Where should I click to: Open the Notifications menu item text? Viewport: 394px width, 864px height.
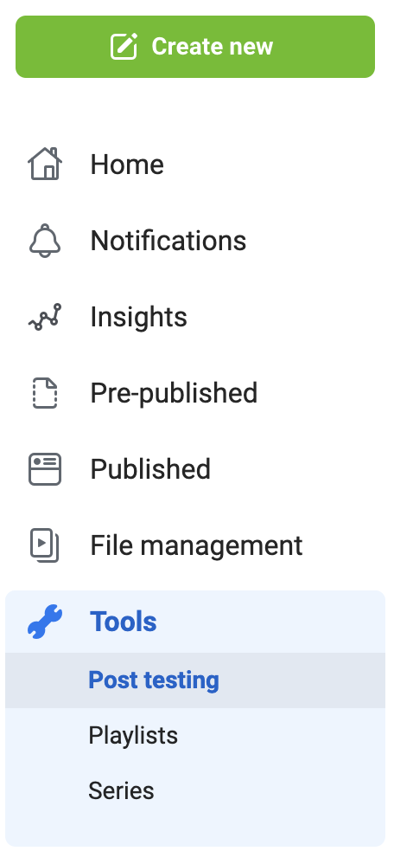pos(168,241)
